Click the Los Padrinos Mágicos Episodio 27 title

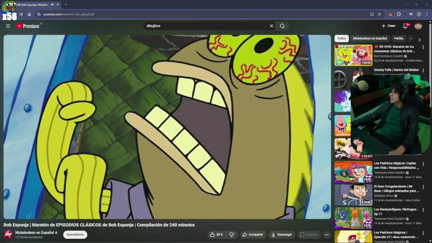tap(396, 235)
